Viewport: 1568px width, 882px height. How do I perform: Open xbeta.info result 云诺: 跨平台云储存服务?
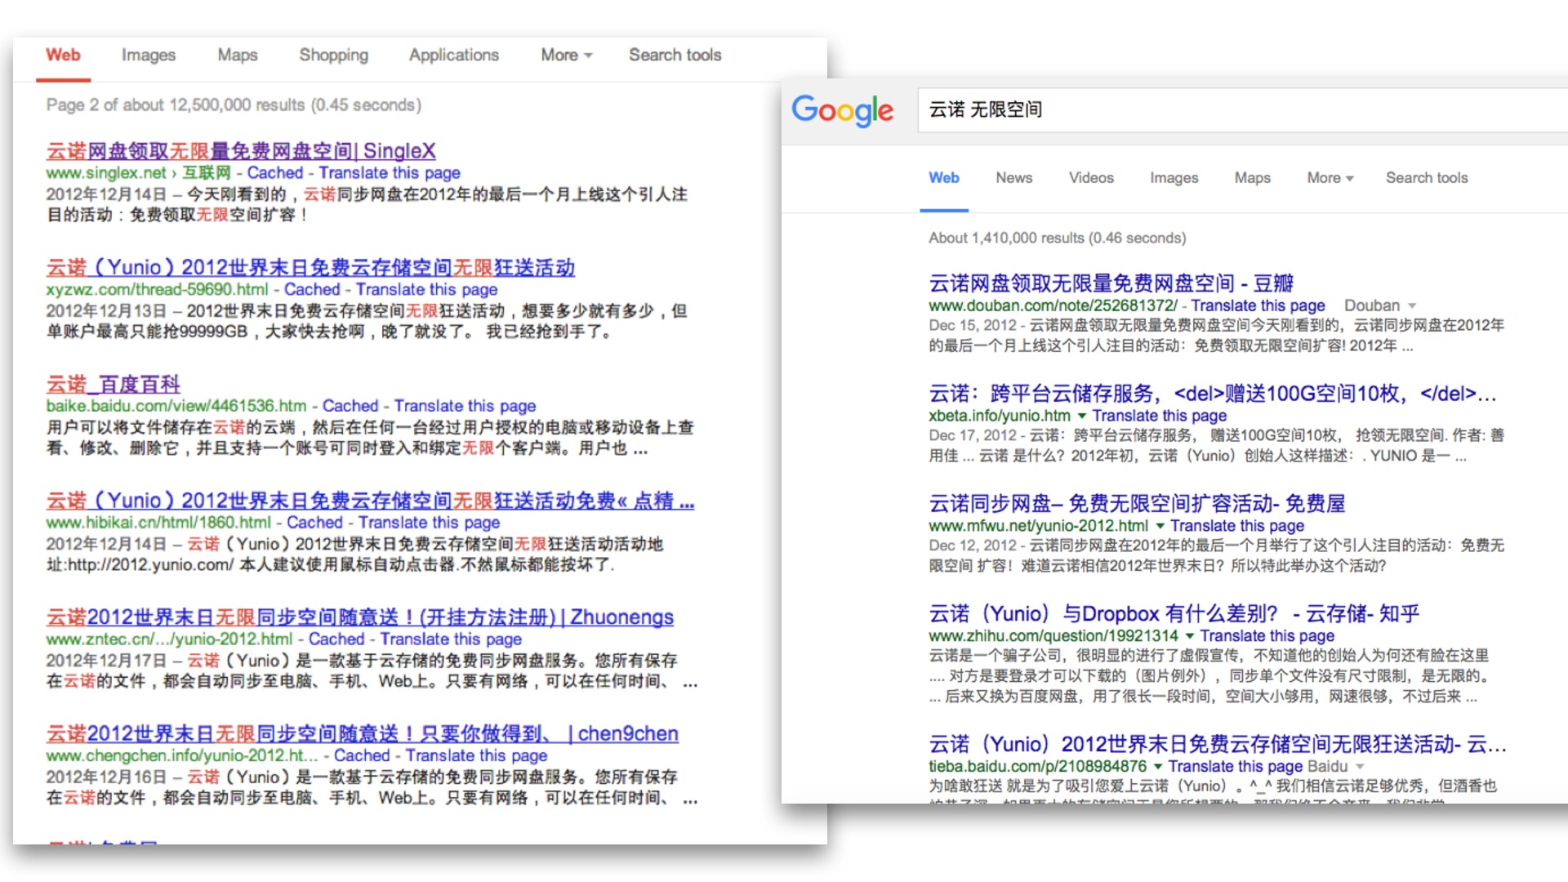[x=1213, y=394]
